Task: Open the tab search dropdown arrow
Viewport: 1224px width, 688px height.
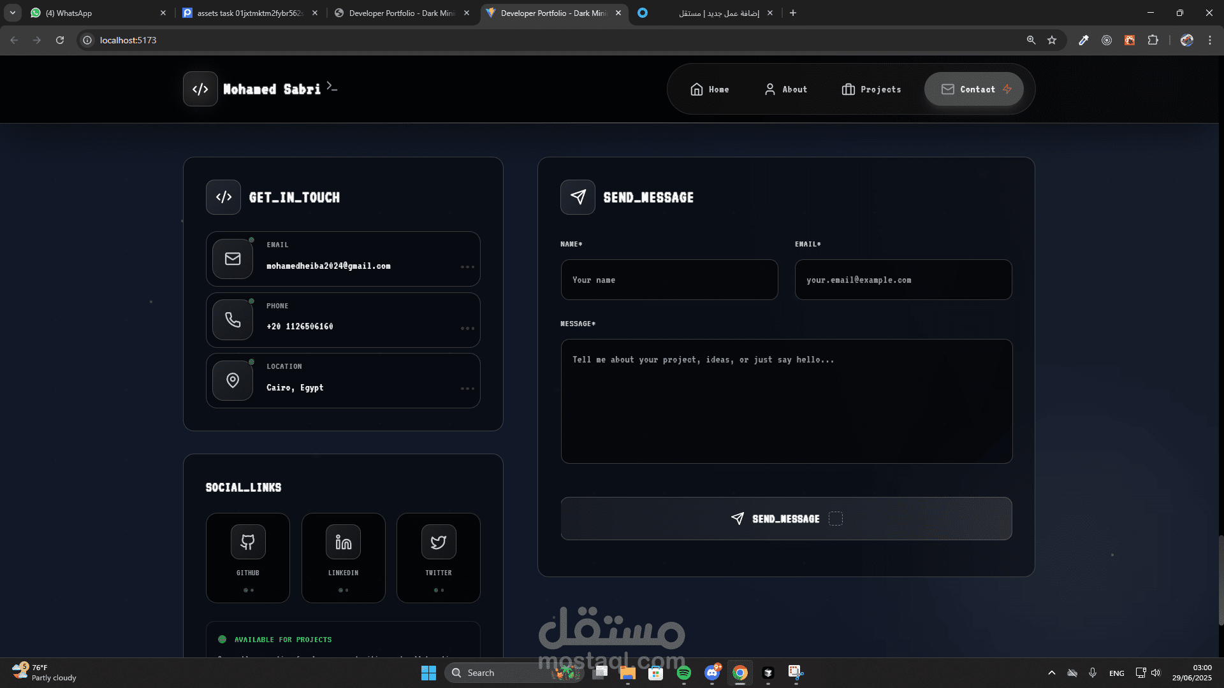Action: (x=13, y=13)
